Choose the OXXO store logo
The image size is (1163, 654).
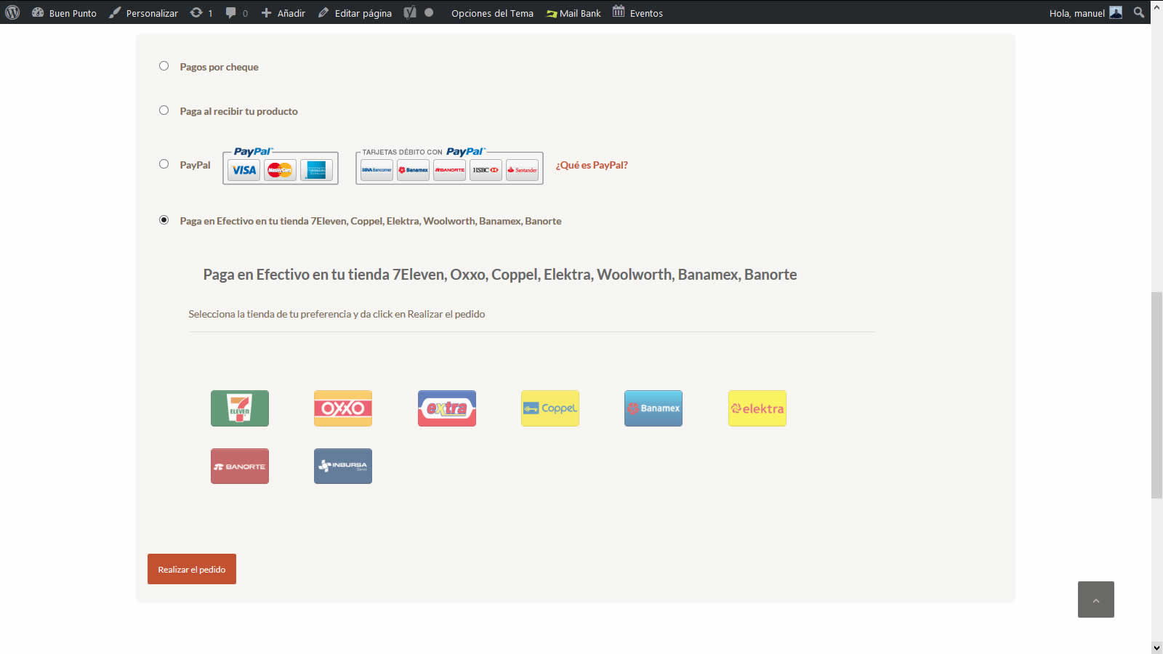tap(343, 408)
